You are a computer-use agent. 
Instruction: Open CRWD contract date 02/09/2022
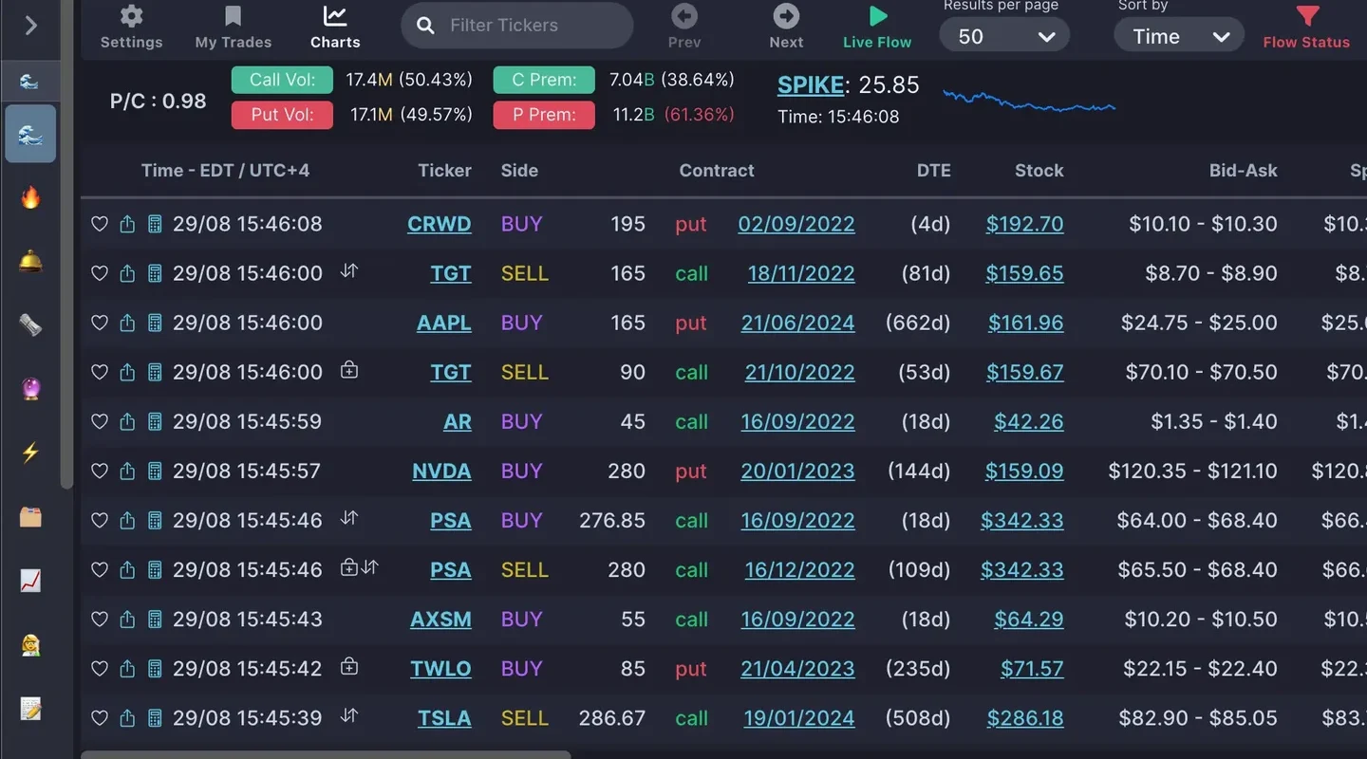796,224
